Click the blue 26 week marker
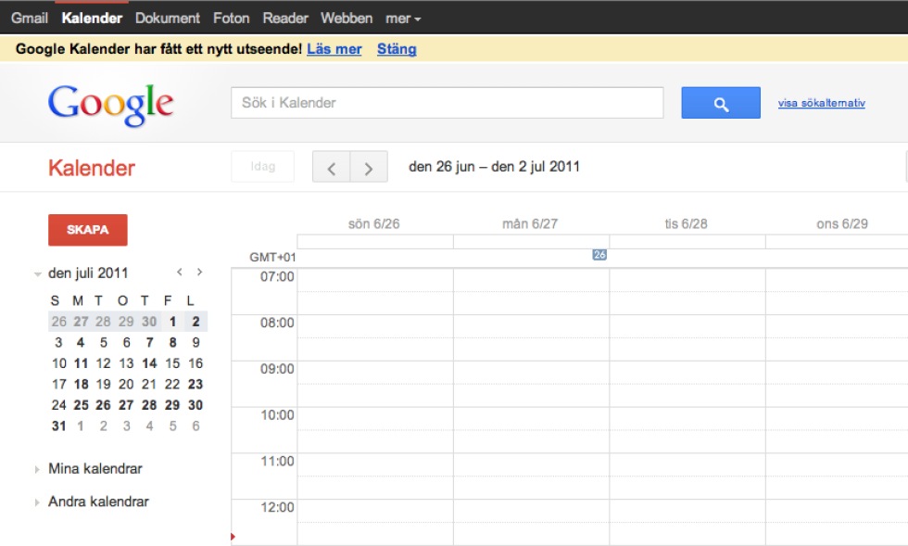The width and height of the screenshot is (908, 546). pyautogui.click(x=599, y=255)
